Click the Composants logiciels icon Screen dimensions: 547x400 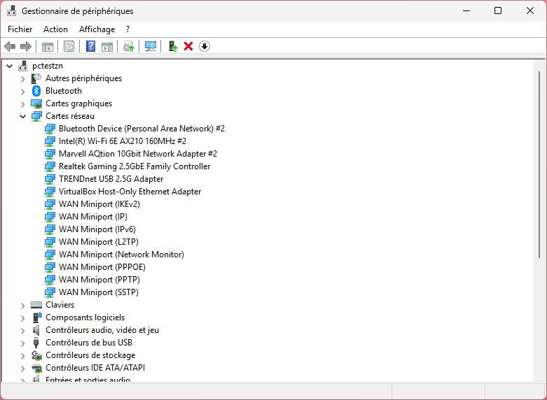[36, 317]
